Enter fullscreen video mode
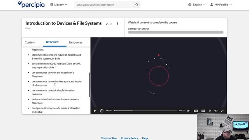This screenshot has width=249, height=140. coord(222,111)
